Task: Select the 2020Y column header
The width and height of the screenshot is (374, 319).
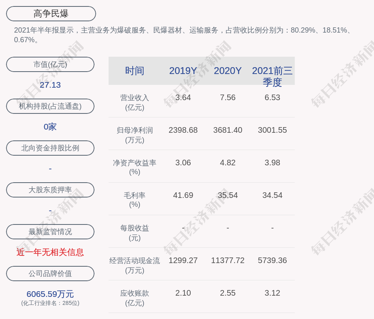Action: pos(228,71)
